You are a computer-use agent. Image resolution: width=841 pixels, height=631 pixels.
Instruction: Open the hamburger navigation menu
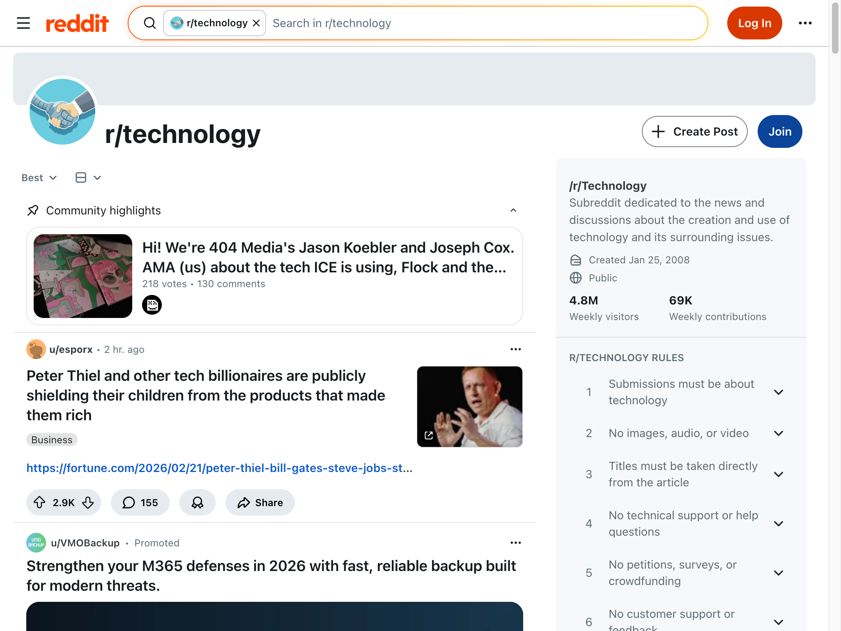[23, 23]
